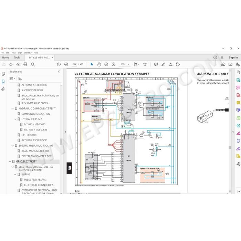Click the document vertical scrollbar thumb

coord(230,147)
